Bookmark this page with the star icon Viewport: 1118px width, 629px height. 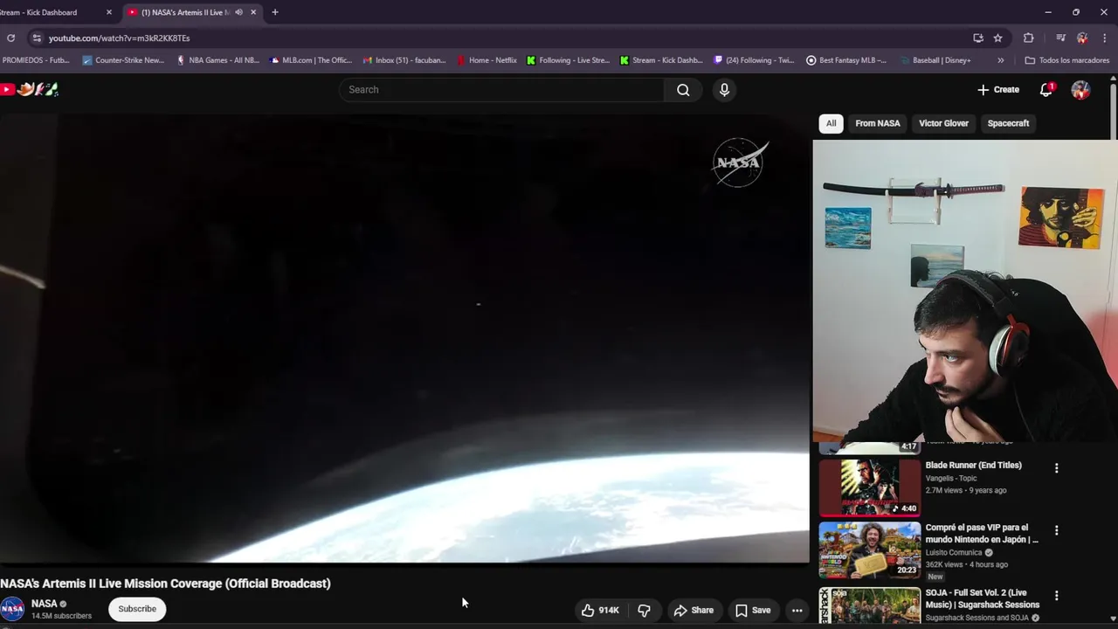[x=998, y=38]
